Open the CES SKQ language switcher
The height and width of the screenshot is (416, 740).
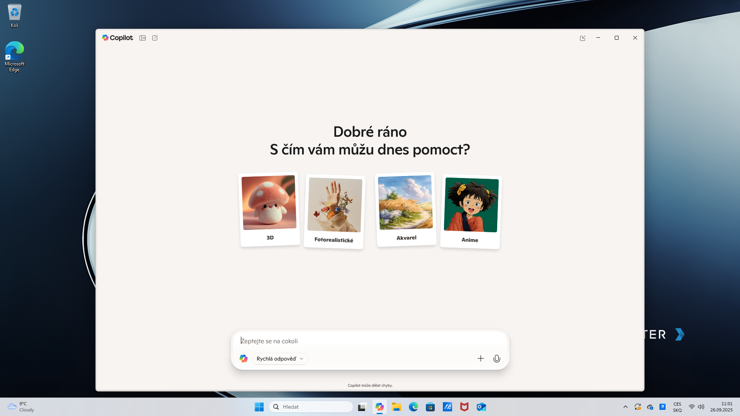pos(677,407)
